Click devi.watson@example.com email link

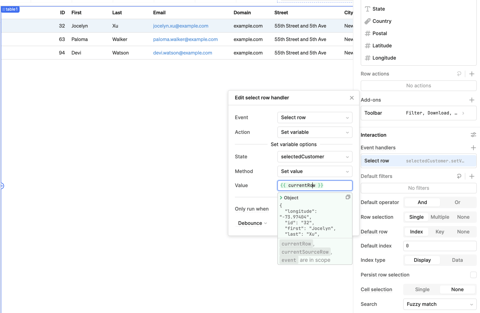click(182, 53)
